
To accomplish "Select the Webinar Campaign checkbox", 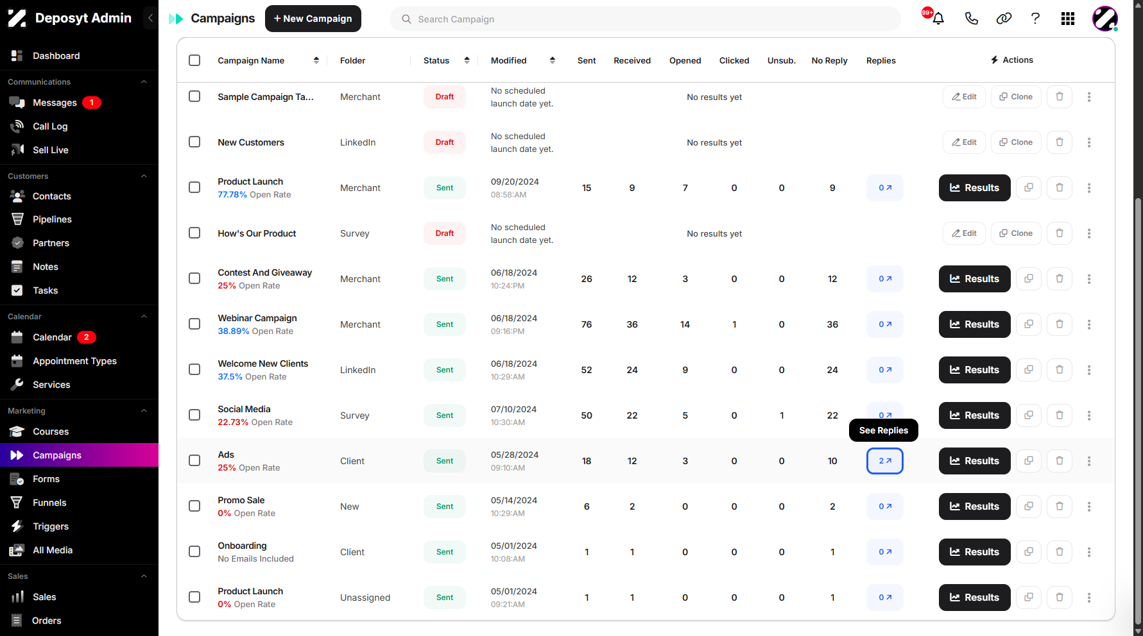I will click(x=194, y=324).
